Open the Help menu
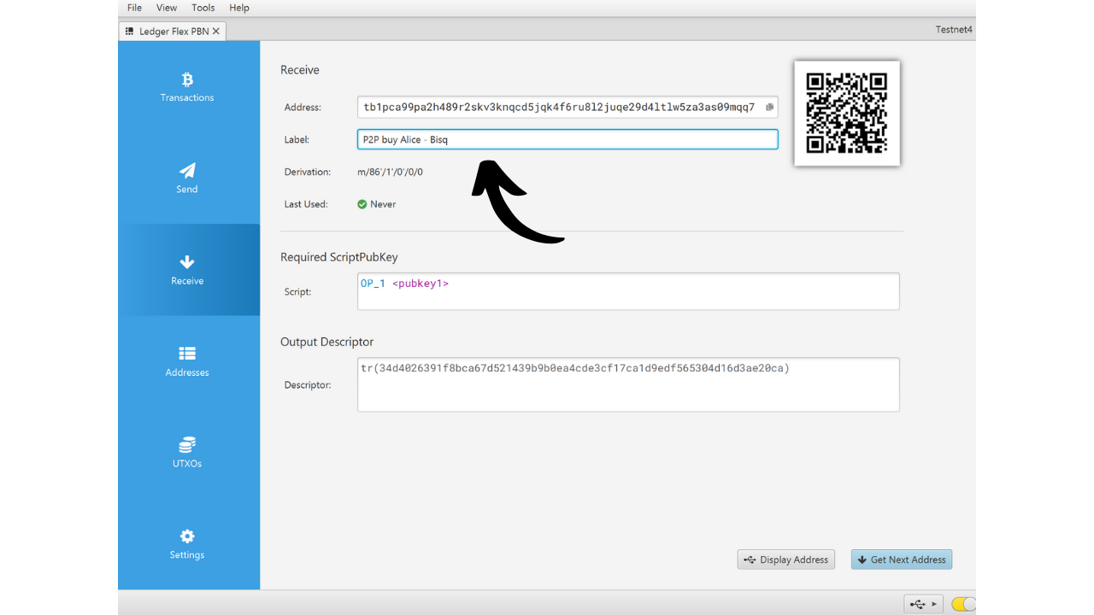This screenshot has width=1094, height=615. pyautogui.click(x=239, y=8)
